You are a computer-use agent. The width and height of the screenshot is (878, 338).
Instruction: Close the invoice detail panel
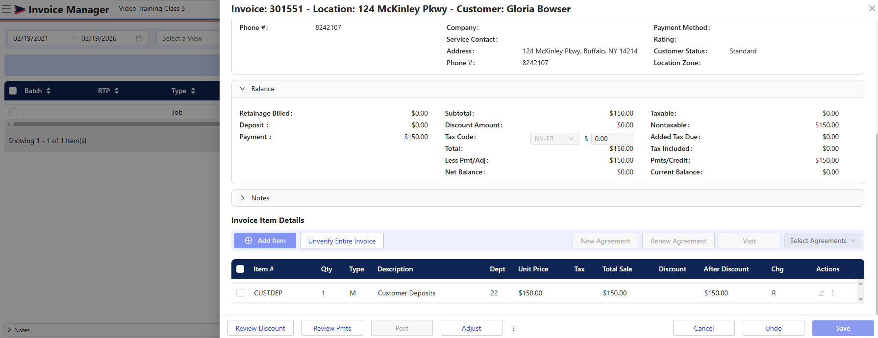pos(872,8)
